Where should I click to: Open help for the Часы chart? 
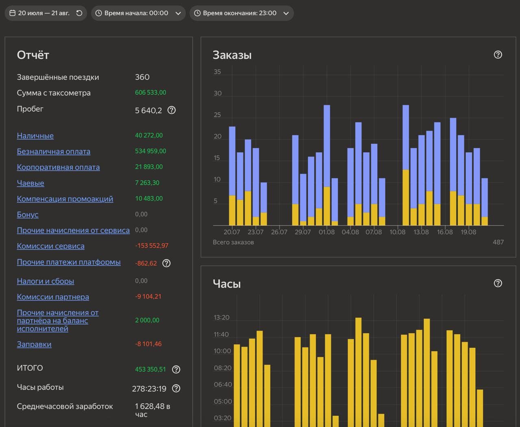pyautogui.click(x=498, y=283)
